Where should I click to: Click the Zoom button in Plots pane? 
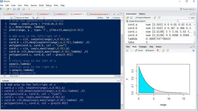coord(139,50)
